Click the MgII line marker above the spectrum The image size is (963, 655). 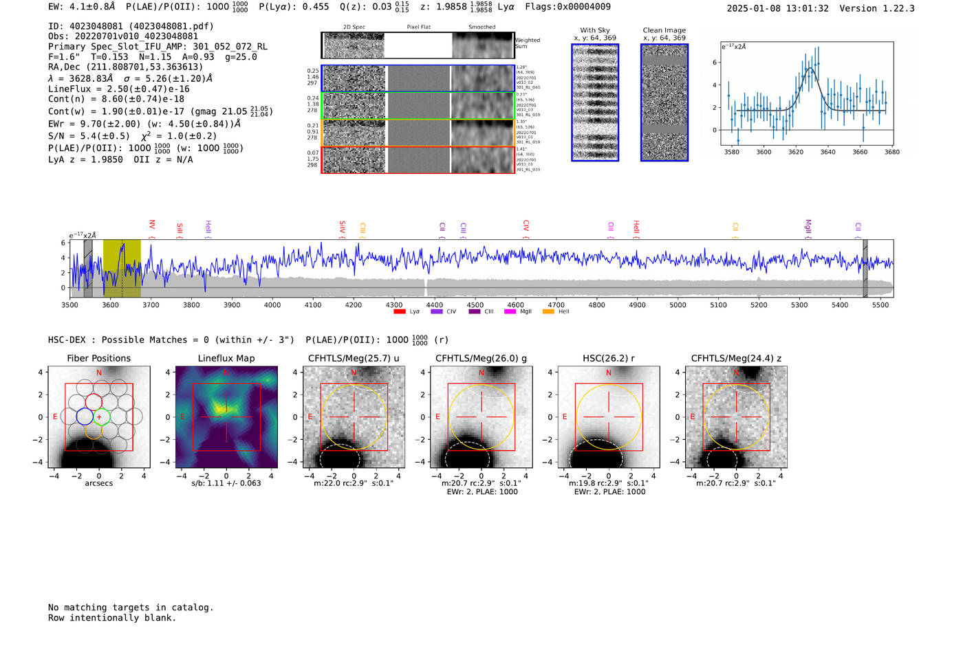pos(808,228)
